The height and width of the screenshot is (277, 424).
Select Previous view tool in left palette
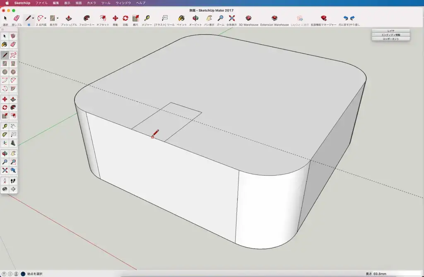click(x=13, y=170)
